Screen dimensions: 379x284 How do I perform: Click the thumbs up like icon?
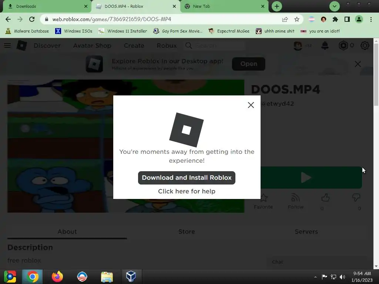(x=325, y=197)
